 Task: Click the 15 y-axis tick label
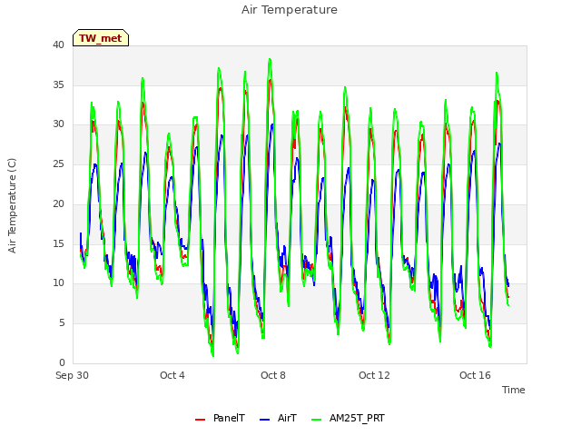[58, 243]
